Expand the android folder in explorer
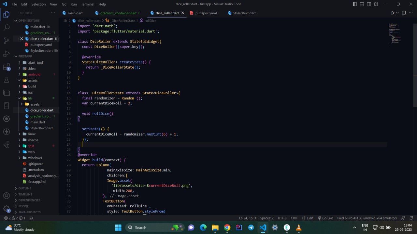Image resolution: width=417 pixels, height=234 pixels. coord(34,74)
